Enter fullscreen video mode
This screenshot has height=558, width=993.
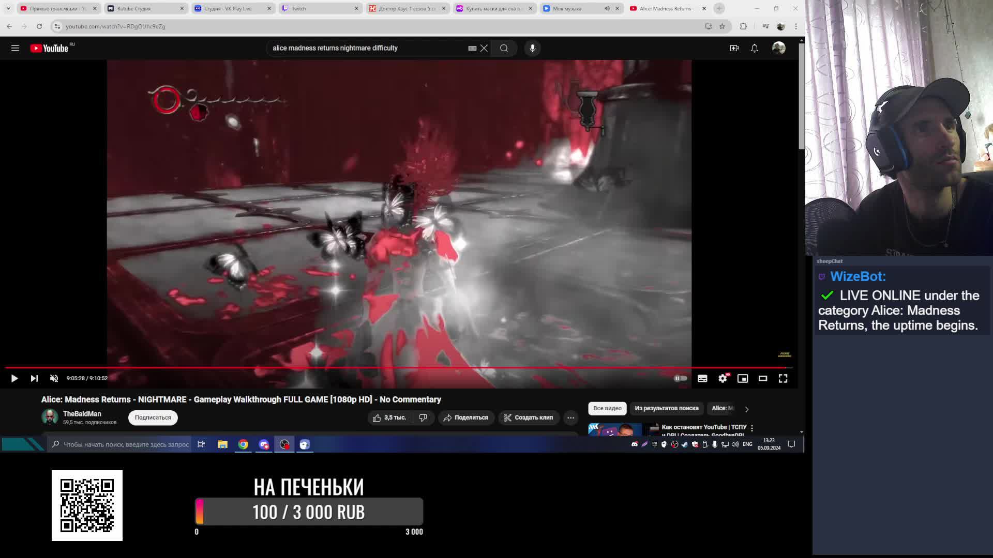[783, 379]
